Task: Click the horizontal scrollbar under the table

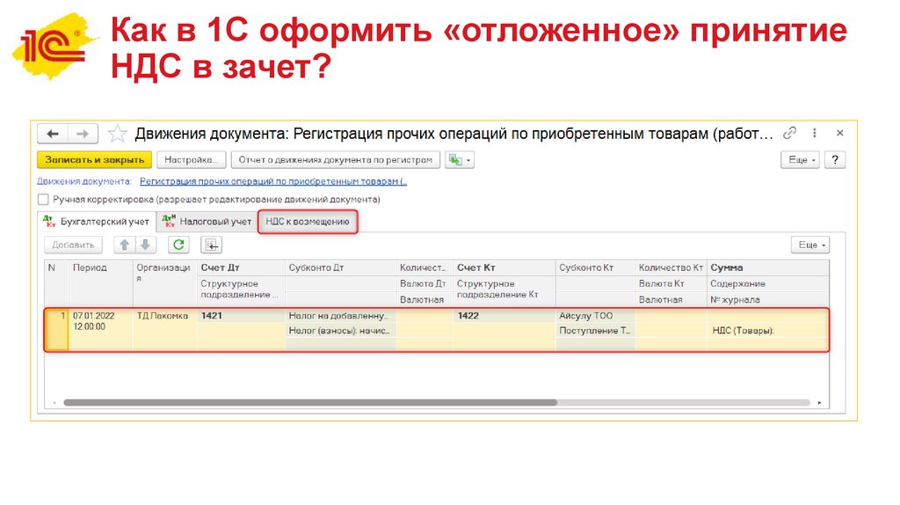Action: pyautogui.click(x=308, y=402)
